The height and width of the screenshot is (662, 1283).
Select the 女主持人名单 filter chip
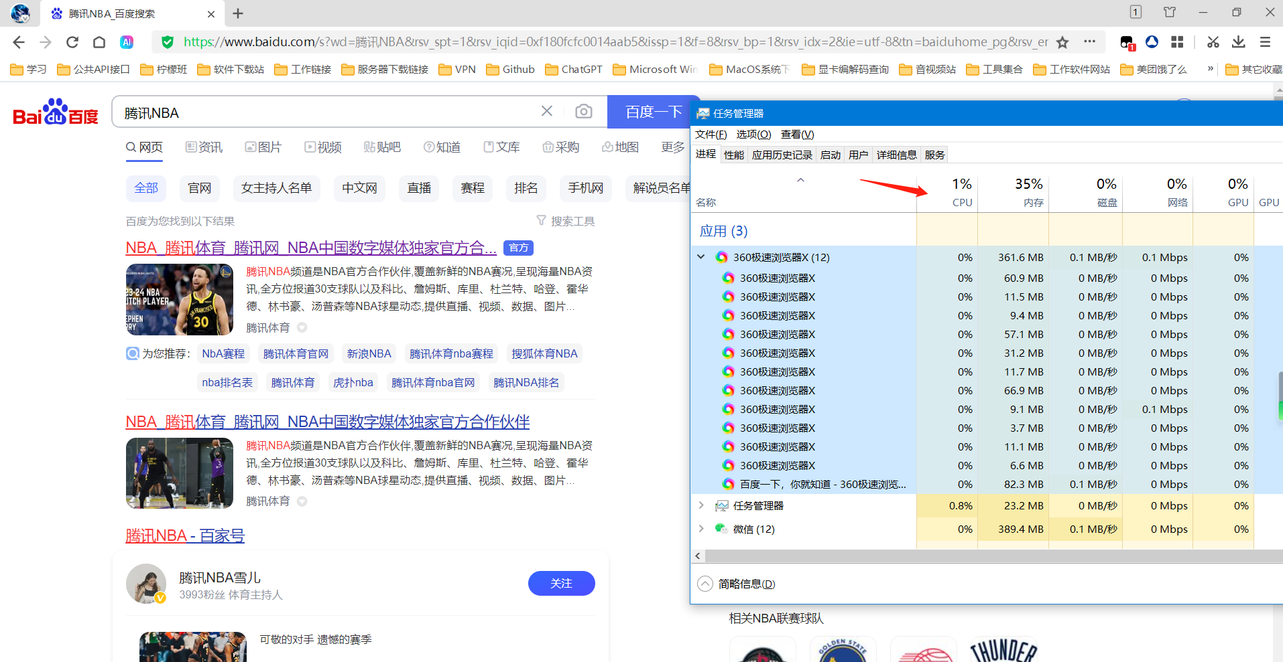277,188
